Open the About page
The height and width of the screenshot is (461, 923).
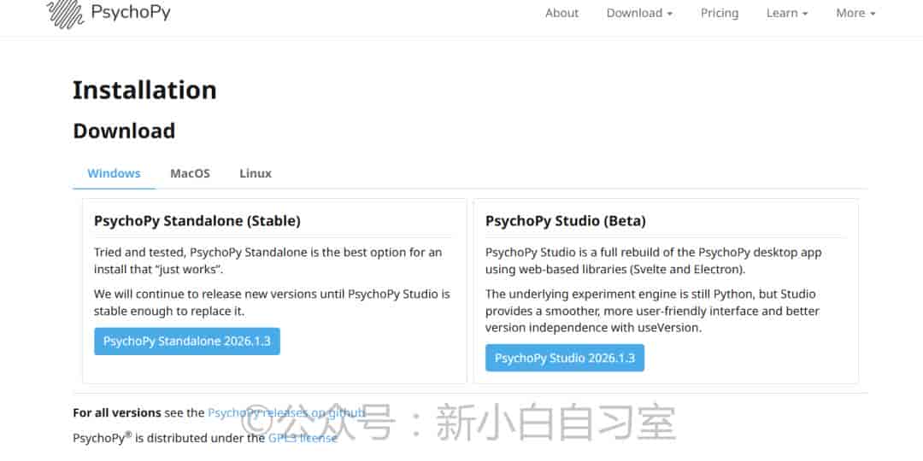[x=561, y=13]
